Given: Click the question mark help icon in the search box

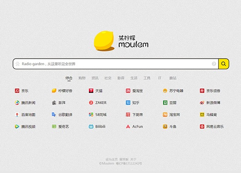Looking at the screenshot, I should [x=214, y=64].
